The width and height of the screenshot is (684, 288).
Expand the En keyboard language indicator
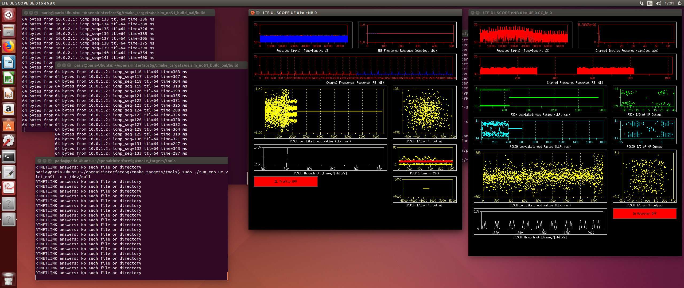[650, 3]
